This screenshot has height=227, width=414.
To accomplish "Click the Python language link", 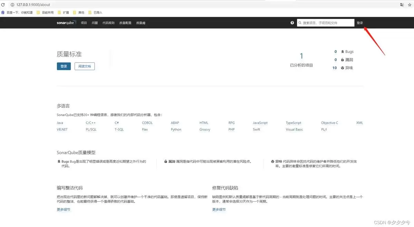I will click(x=176, y=130).
